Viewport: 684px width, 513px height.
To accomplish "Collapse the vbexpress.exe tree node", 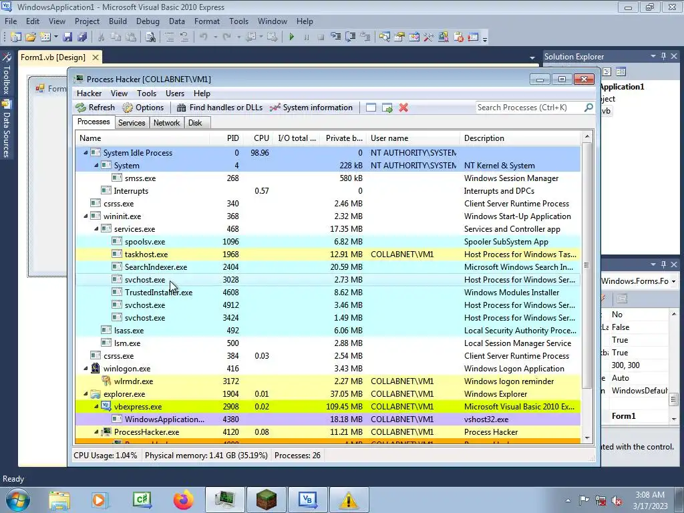I will 96,407.
